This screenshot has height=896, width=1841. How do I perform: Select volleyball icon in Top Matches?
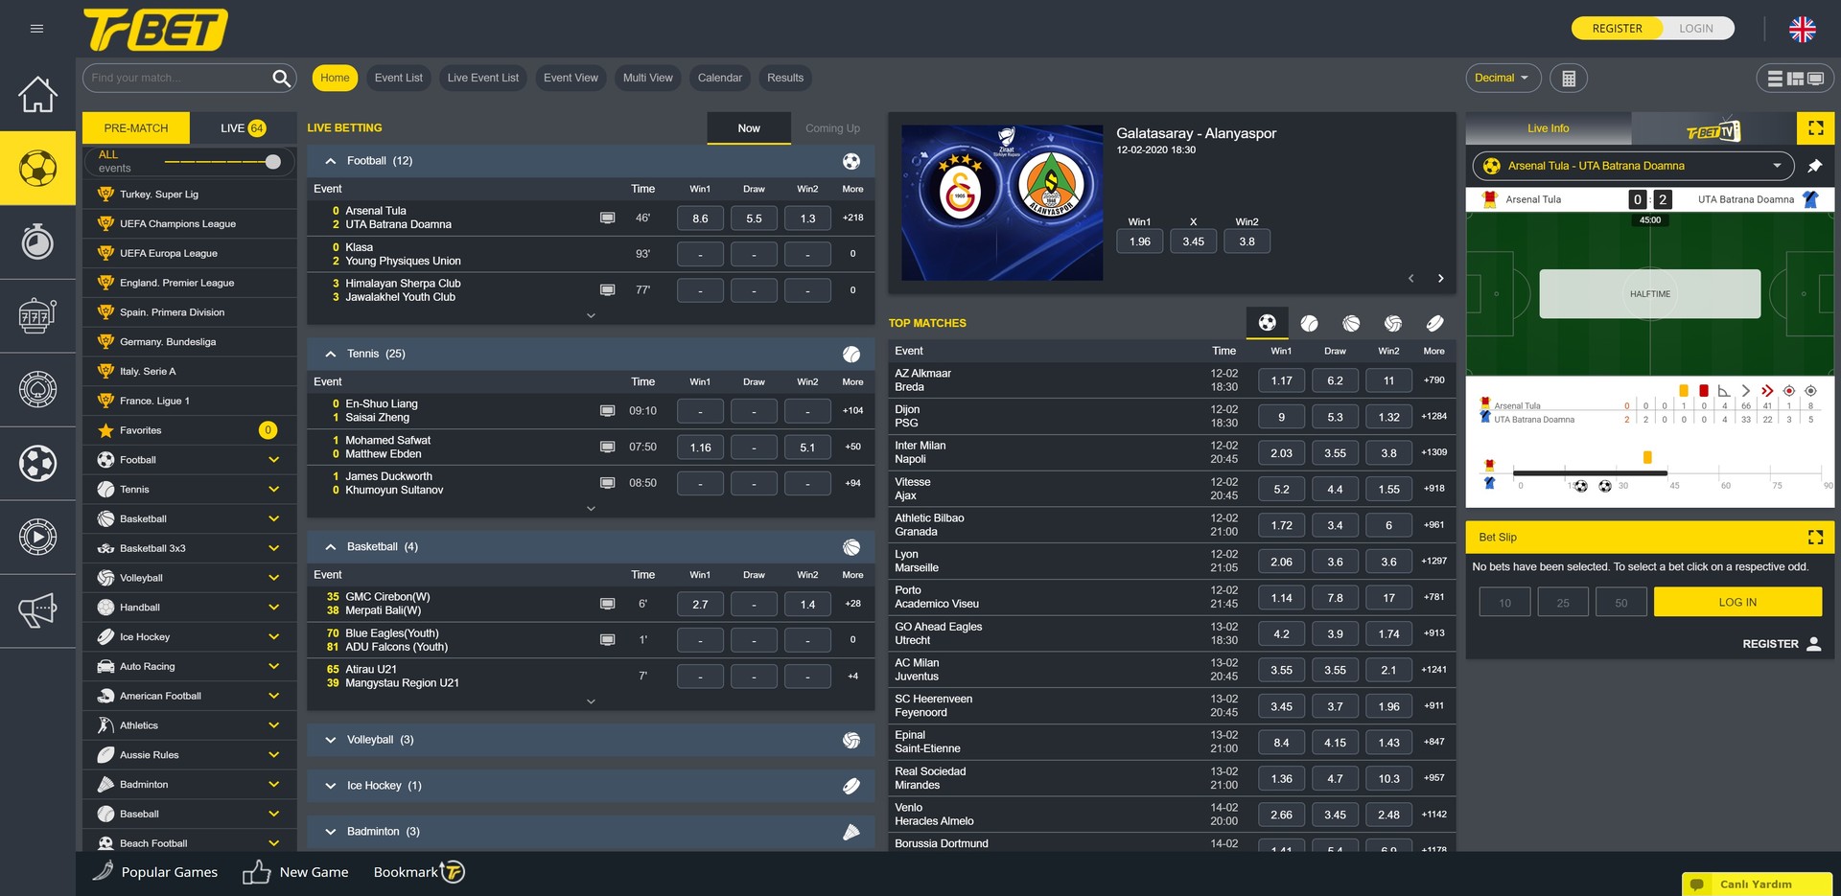(x=1393, y=324)
